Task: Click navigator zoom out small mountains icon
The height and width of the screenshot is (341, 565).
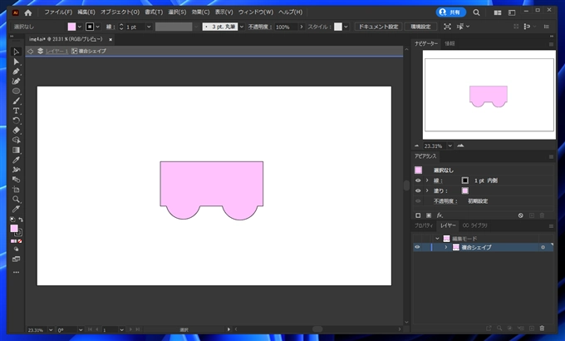Action: (417, 146)
